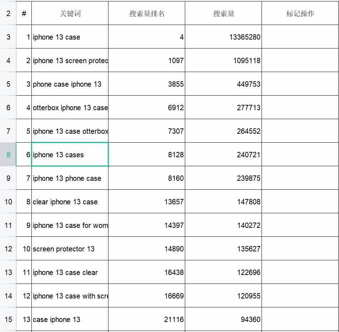Click the selected 'iphone 13 cases' cell
This screenshot has height=332, width=339.
[x=70, y=154]
